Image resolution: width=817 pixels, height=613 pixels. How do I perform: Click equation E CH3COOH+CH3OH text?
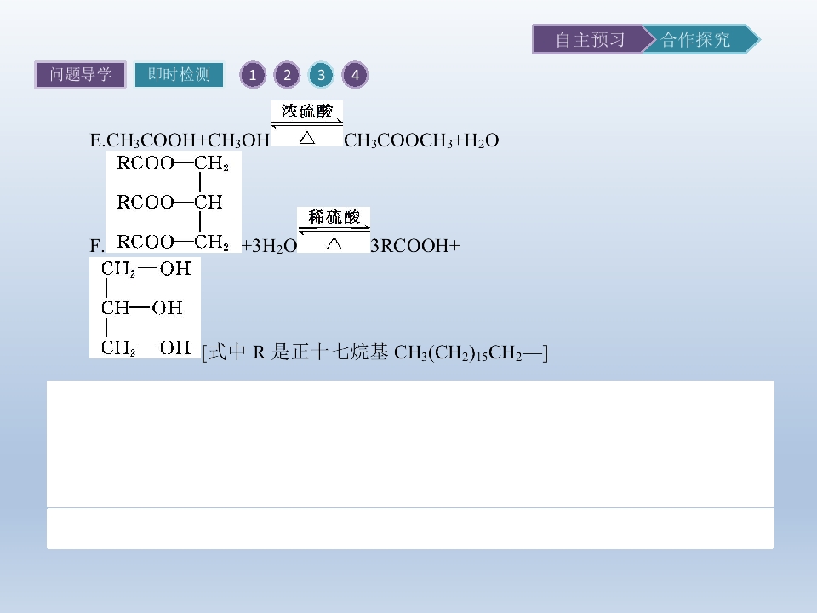[180, 140]
